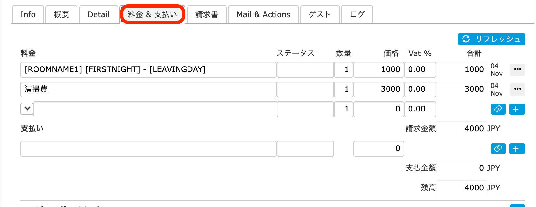Switch to the ゲスト tab

pyautogui.click(x=320, y=15)
